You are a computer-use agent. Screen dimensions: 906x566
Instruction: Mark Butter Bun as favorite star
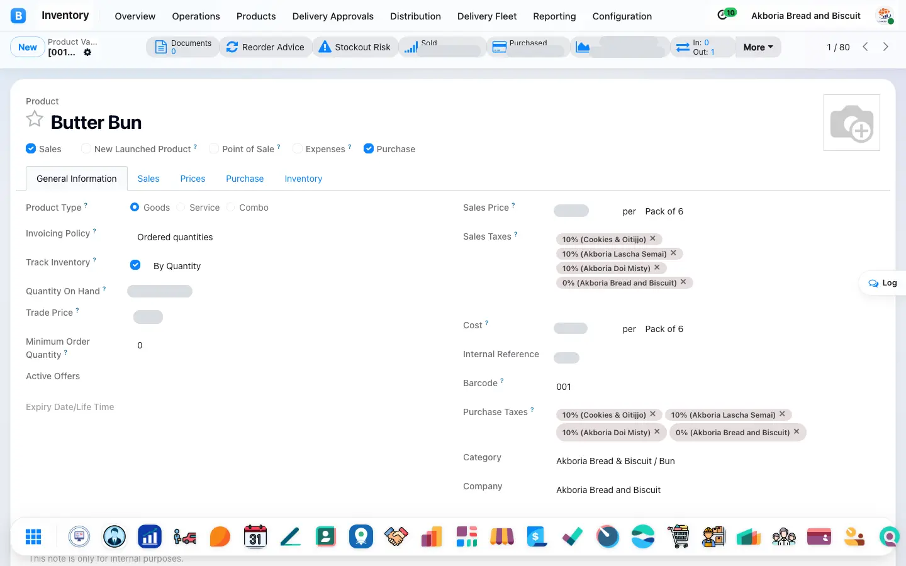click(x=35, y=119)
